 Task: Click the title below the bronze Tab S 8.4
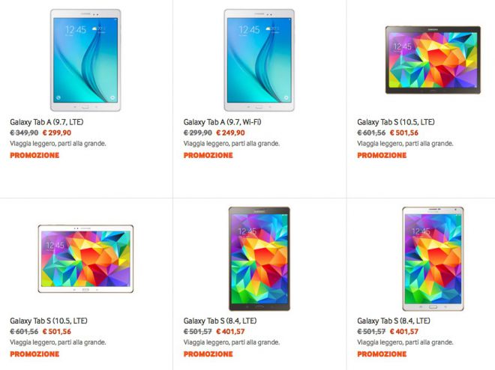pyautogui.click(x=220, y=321)
